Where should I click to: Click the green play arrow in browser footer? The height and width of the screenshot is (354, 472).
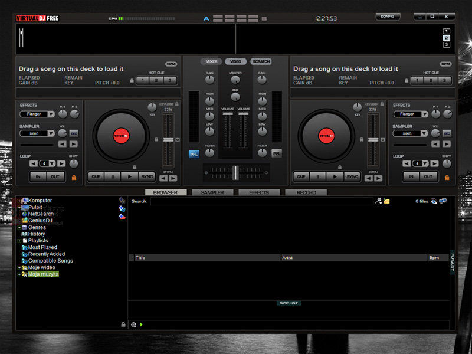coord(141,324)
